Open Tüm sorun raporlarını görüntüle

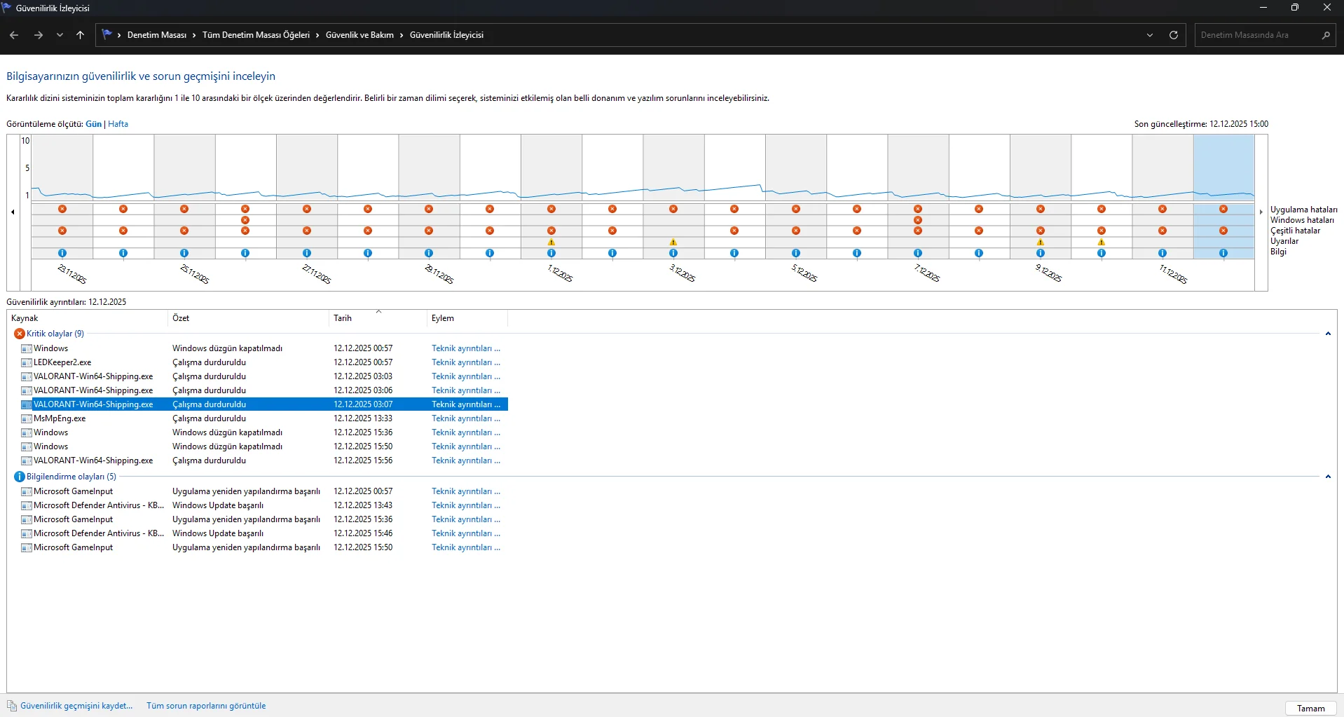coord(206,706)
